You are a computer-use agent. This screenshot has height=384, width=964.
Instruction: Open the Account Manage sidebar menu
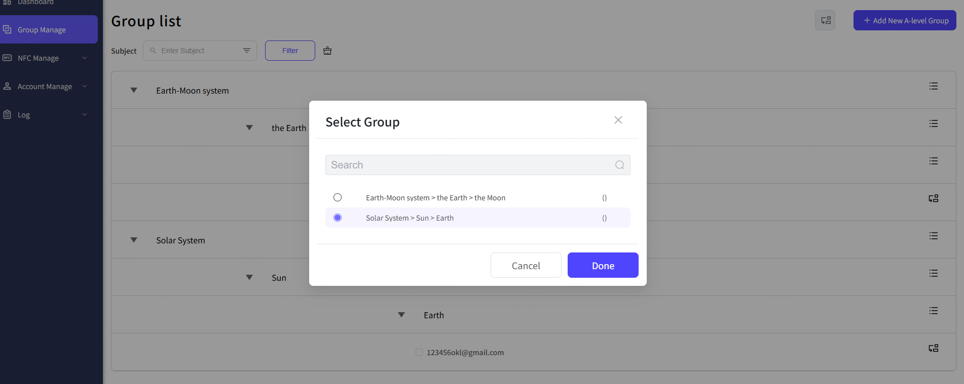pos(46,87)
